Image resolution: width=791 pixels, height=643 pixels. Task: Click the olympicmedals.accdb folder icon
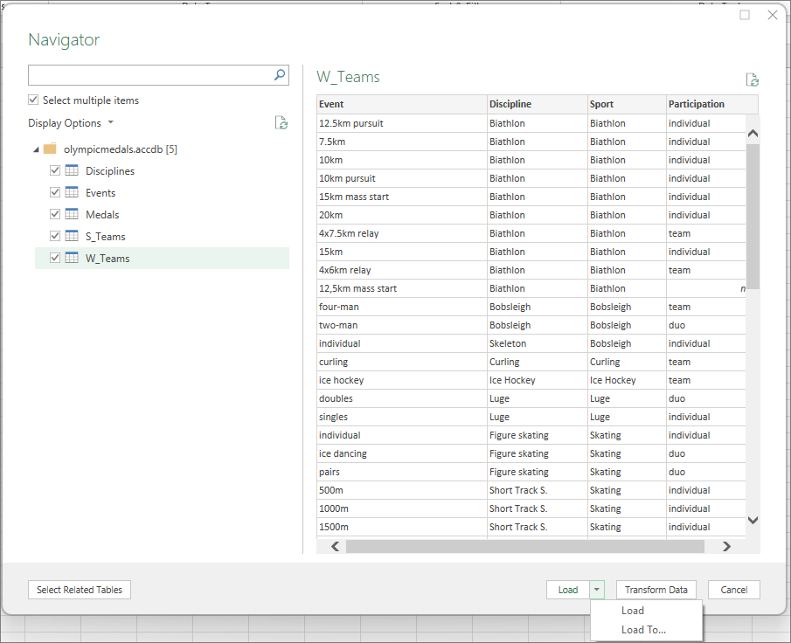(50, 149)
